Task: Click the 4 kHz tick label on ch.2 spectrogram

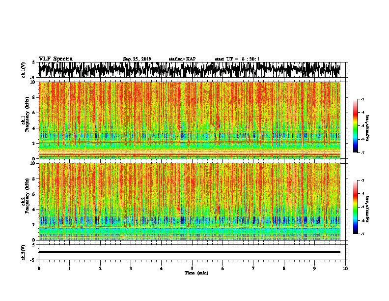Action: (x=34, y=210)
